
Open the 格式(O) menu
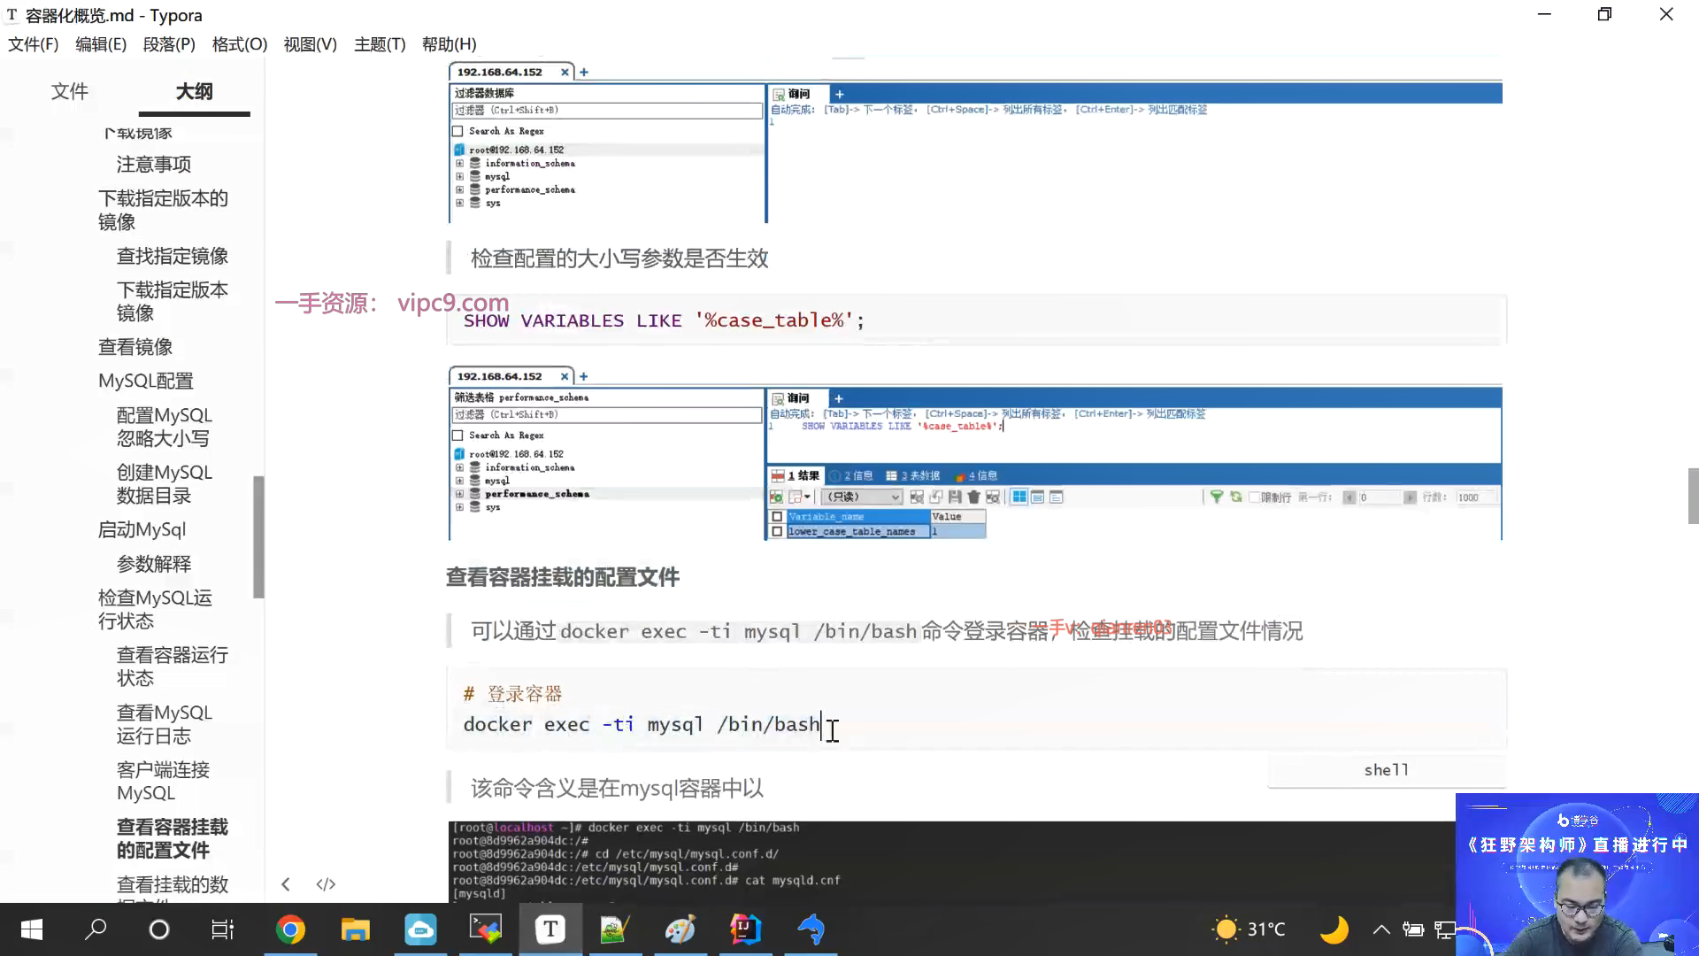pyautogui.click(x=239, y=44)
